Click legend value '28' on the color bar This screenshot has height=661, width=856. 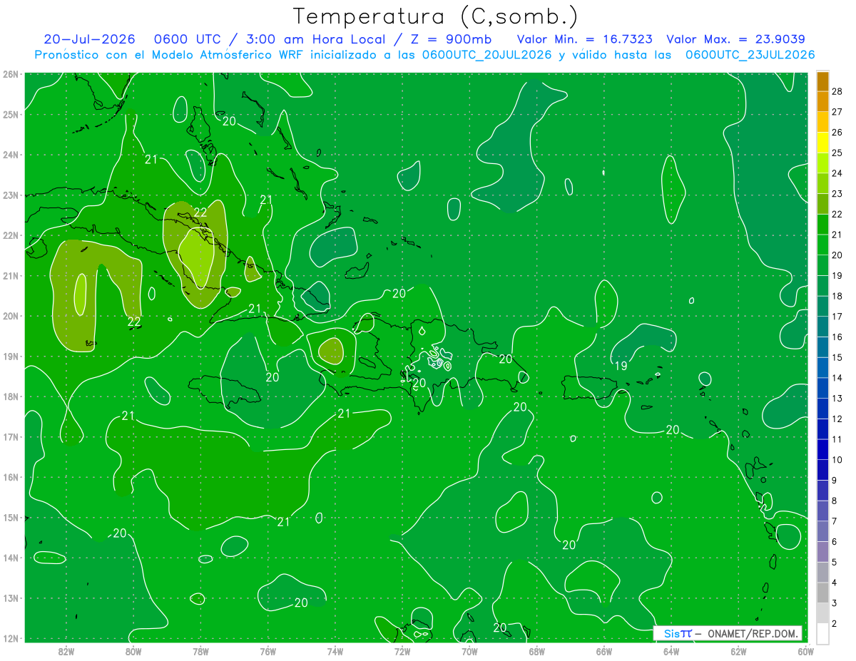837,91
